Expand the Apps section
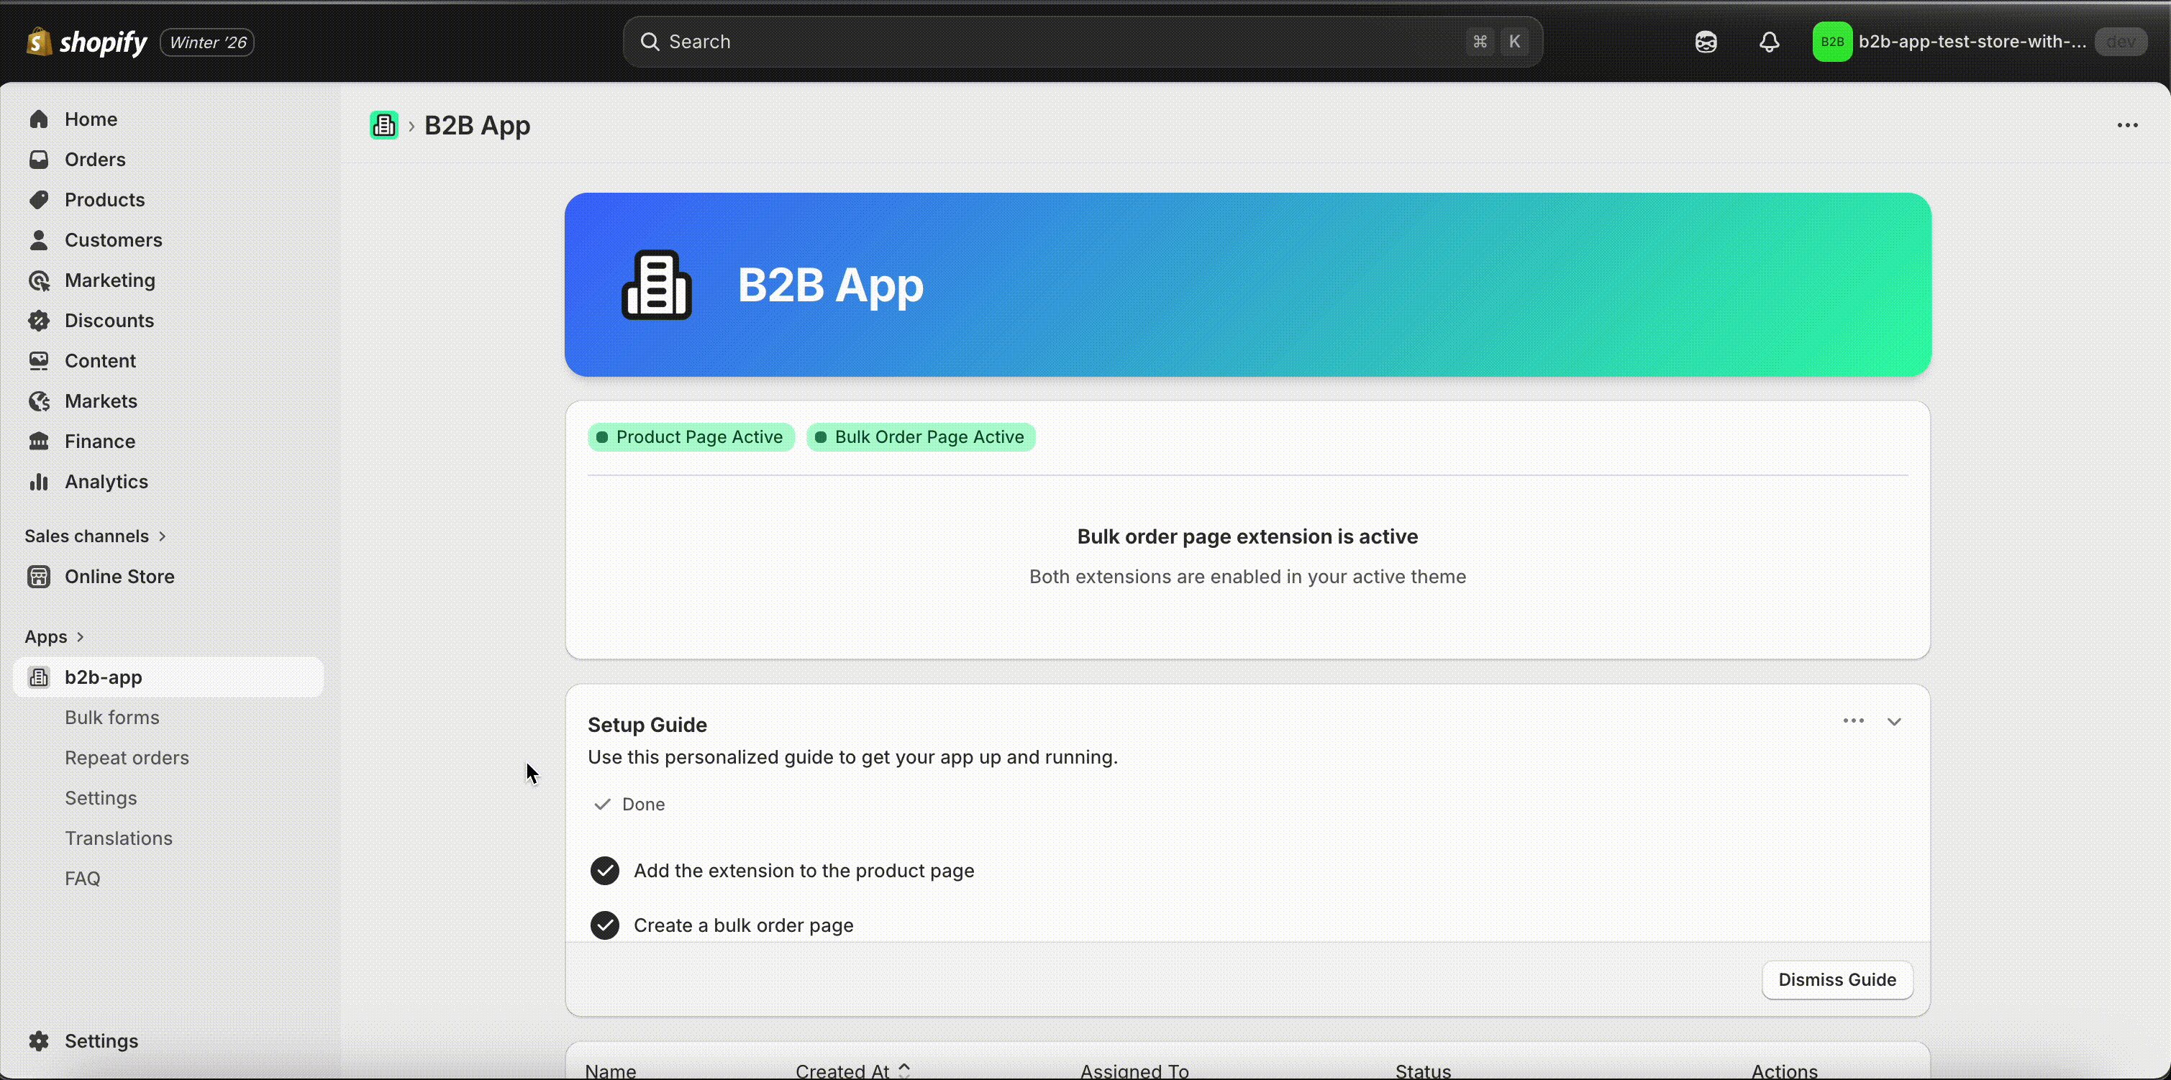2171x1080 pixels. [x=55, y=637]
